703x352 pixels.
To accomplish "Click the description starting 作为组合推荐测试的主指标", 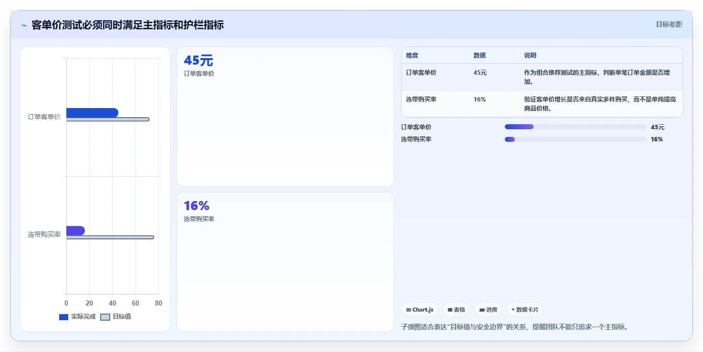I will click(597, 77).
